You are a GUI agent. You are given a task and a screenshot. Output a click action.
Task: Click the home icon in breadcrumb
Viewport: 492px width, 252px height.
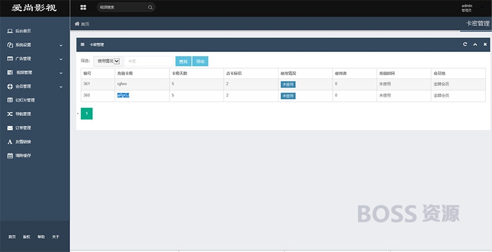77,24
